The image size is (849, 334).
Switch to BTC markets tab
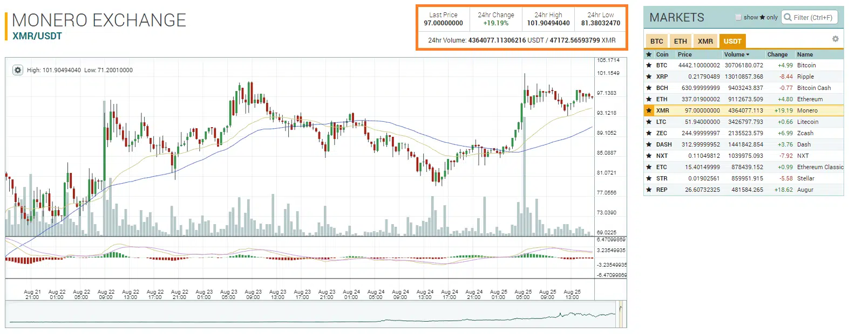tap(657, 41)
